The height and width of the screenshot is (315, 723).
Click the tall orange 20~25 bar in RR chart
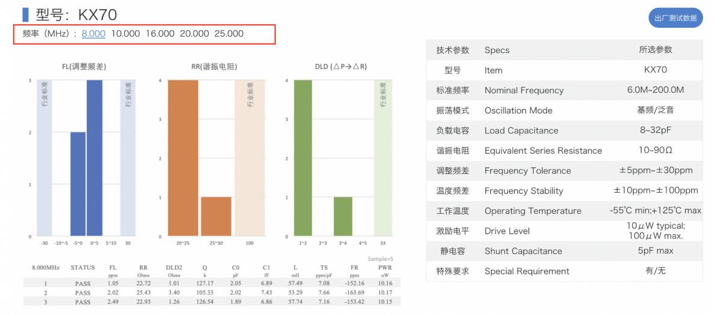pos(183,158)
